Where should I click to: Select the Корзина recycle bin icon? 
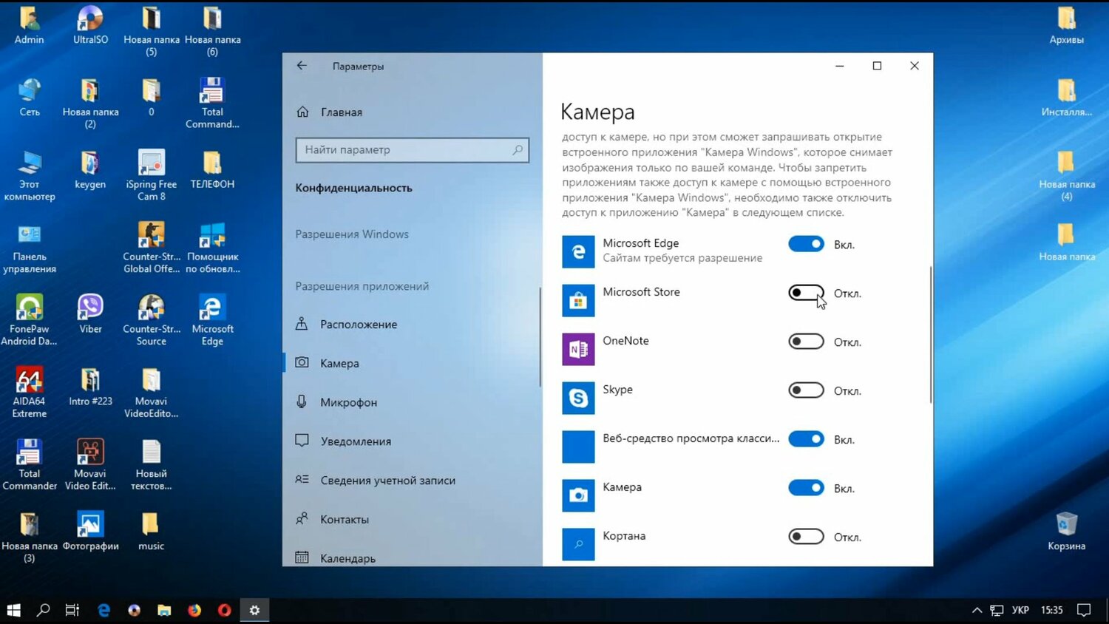tap(1066, 531)
